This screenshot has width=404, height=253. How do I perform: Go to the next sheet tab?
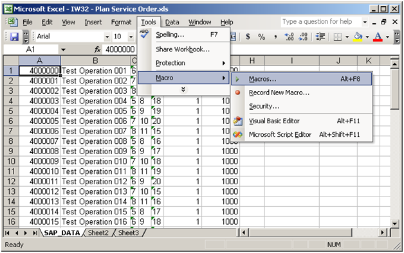26,233
